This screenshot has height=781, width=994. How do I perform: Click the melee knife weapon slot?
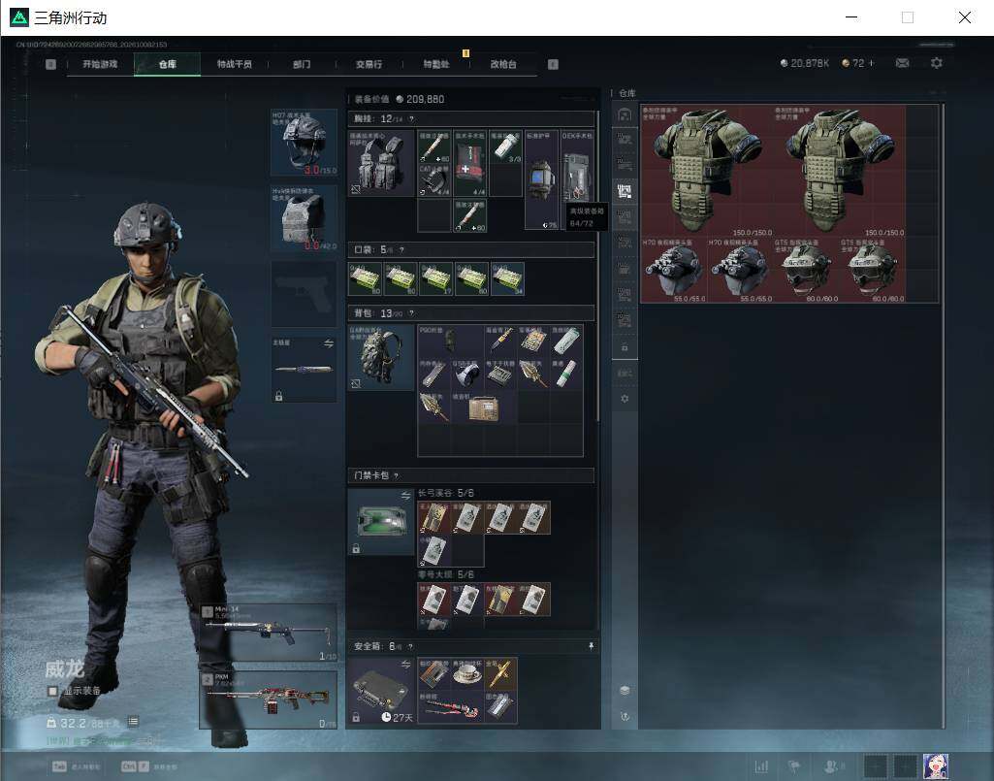click(x=304, y=370)
